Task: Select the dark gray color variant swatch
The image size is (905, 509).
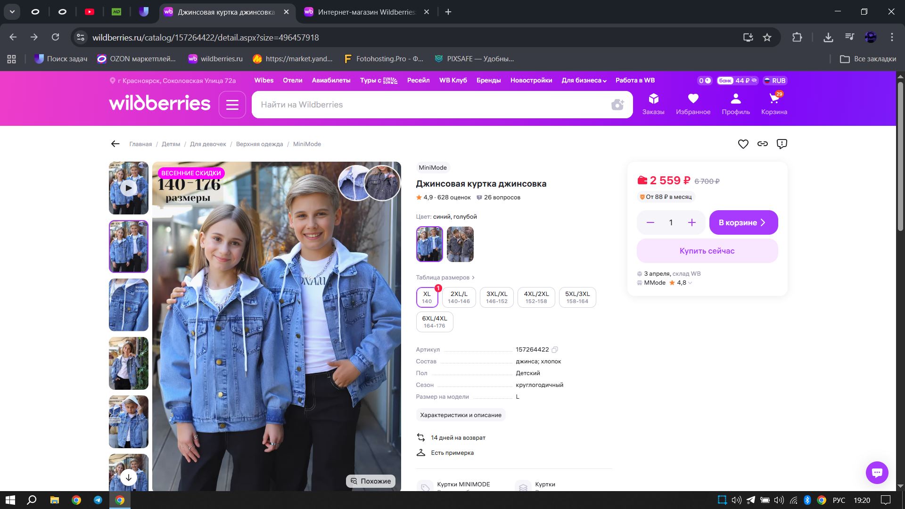Action: click(460, 244)
